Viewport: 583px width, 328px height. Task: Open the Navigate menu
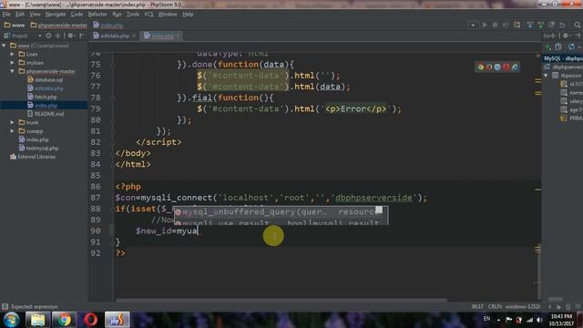[x=56, y=15]
